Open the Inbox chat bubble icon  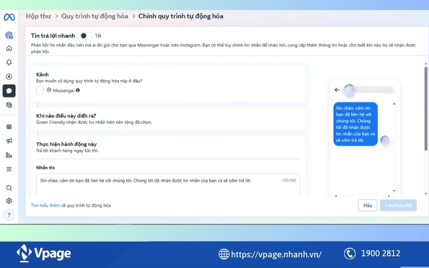pos(9,91)
